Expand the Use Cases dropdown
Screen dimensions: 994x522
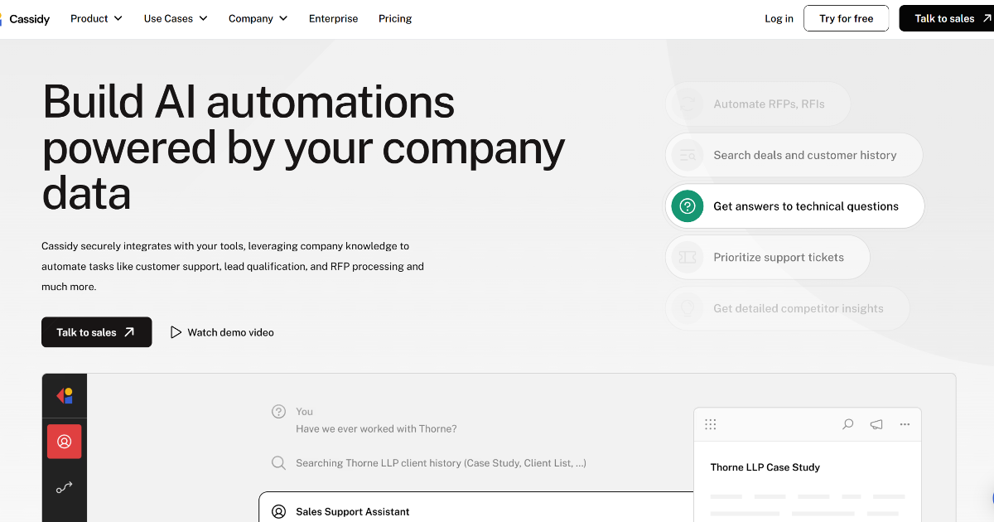(x=176, y=18)
